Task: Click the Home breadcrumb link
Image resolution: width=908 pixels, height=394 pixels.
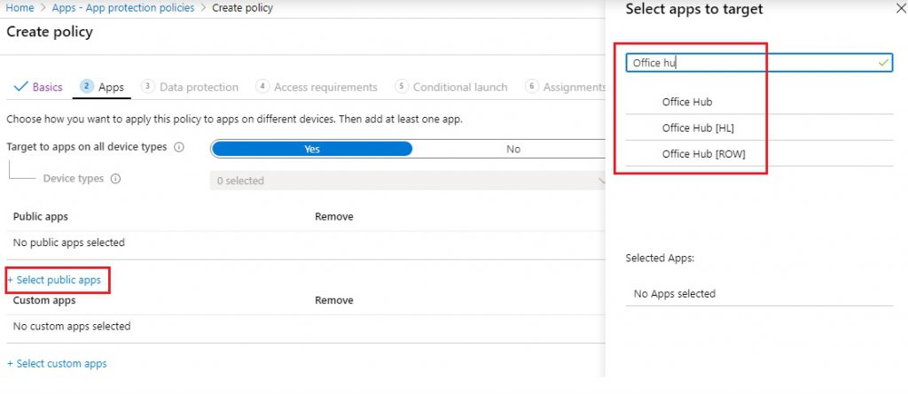Action: tap(20, 8)
